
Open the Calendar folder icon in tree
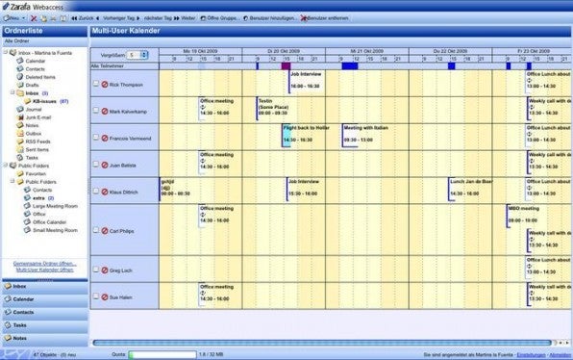(x=20, y=61)
